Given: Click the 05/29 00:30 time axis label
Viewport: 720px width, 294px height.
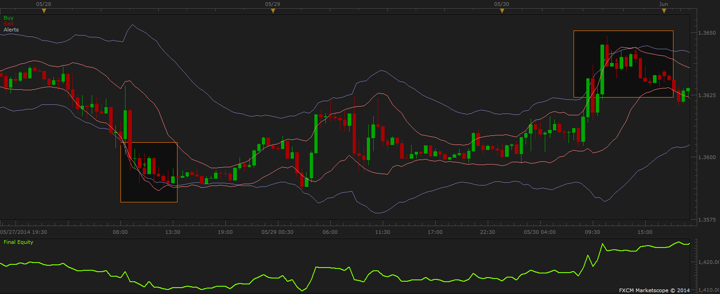Looking at the screenshot, I should [277, 232].
